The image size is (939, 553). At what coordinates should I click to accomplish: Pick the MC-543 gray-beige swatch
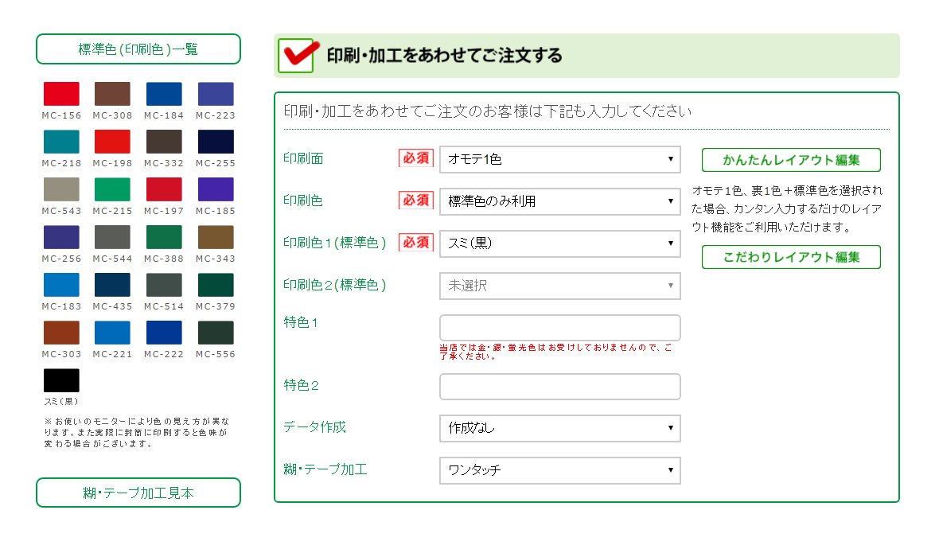tap(61, 189)
